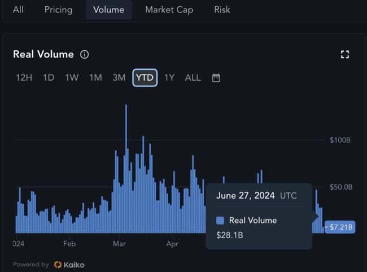Open the calendar date range picker
Viewport: 367px width, 272px height.
point(216,78)
